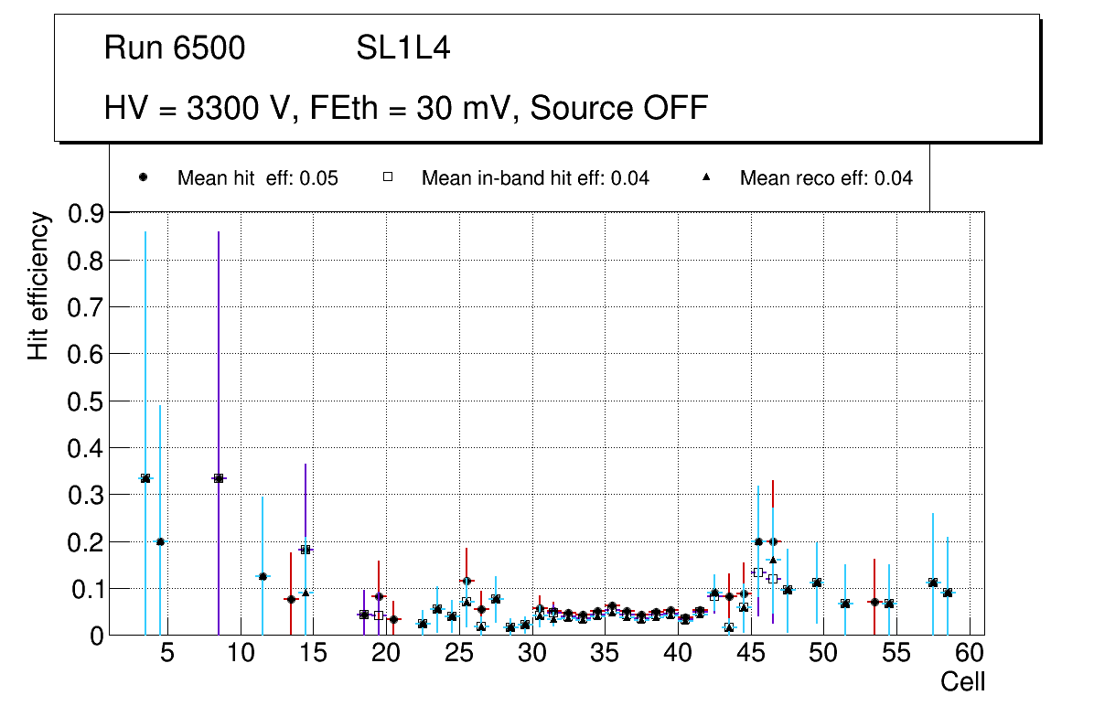Select the "Mean in-band hit eff: 0.04" legend text

click(535, 178)
